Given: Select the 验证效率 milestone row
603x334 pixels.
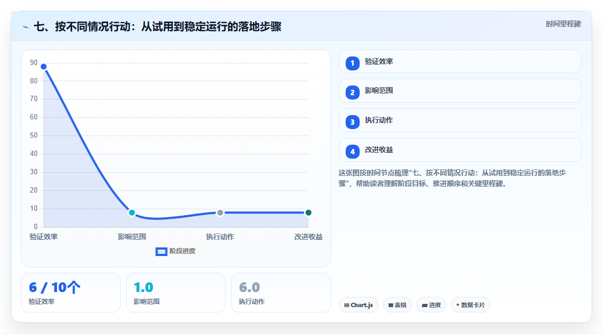Looking at the screenshot, I should click(460, 61).
